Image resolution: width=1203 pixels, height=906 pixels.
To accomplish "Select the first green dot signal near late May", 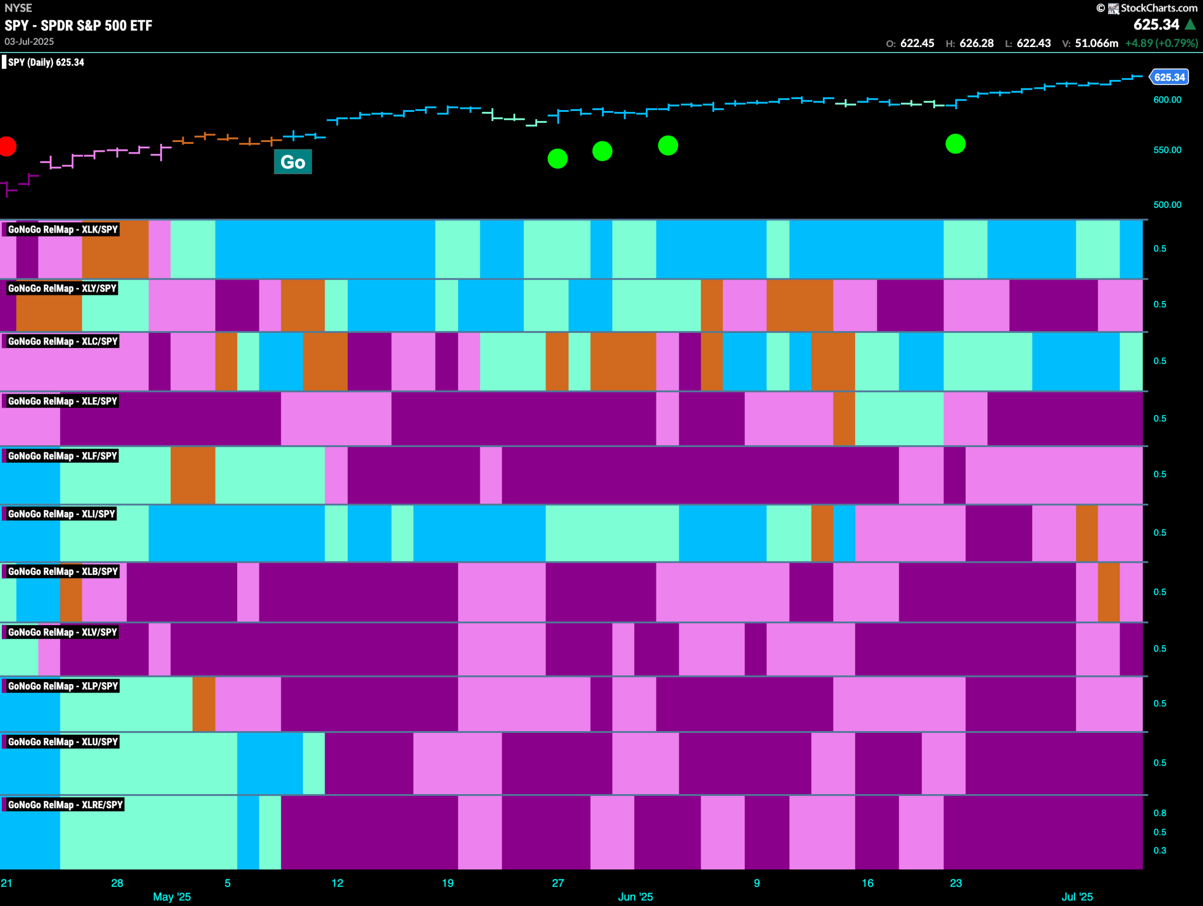I will click(557, 158).
